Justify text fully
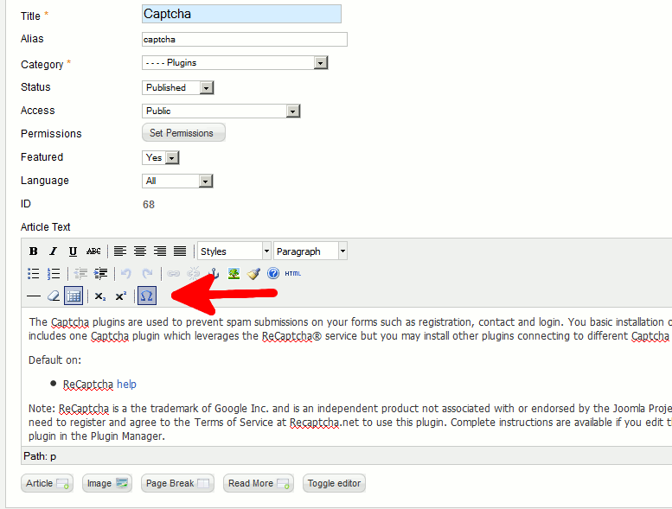Viewport: 672px width, 509px height. [x=180, y=251]
